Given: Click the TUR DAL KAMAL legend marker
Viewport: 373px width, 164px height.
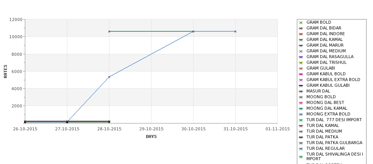Looking at the screenshot, I should (x=301, y=126).
